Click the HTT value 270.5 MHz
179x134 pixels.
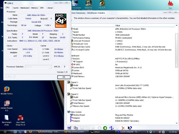[27, 56]
